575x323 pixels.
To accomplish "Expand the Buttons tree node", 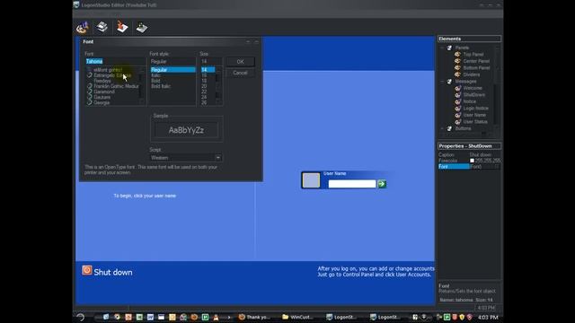I will click(442, 128).
